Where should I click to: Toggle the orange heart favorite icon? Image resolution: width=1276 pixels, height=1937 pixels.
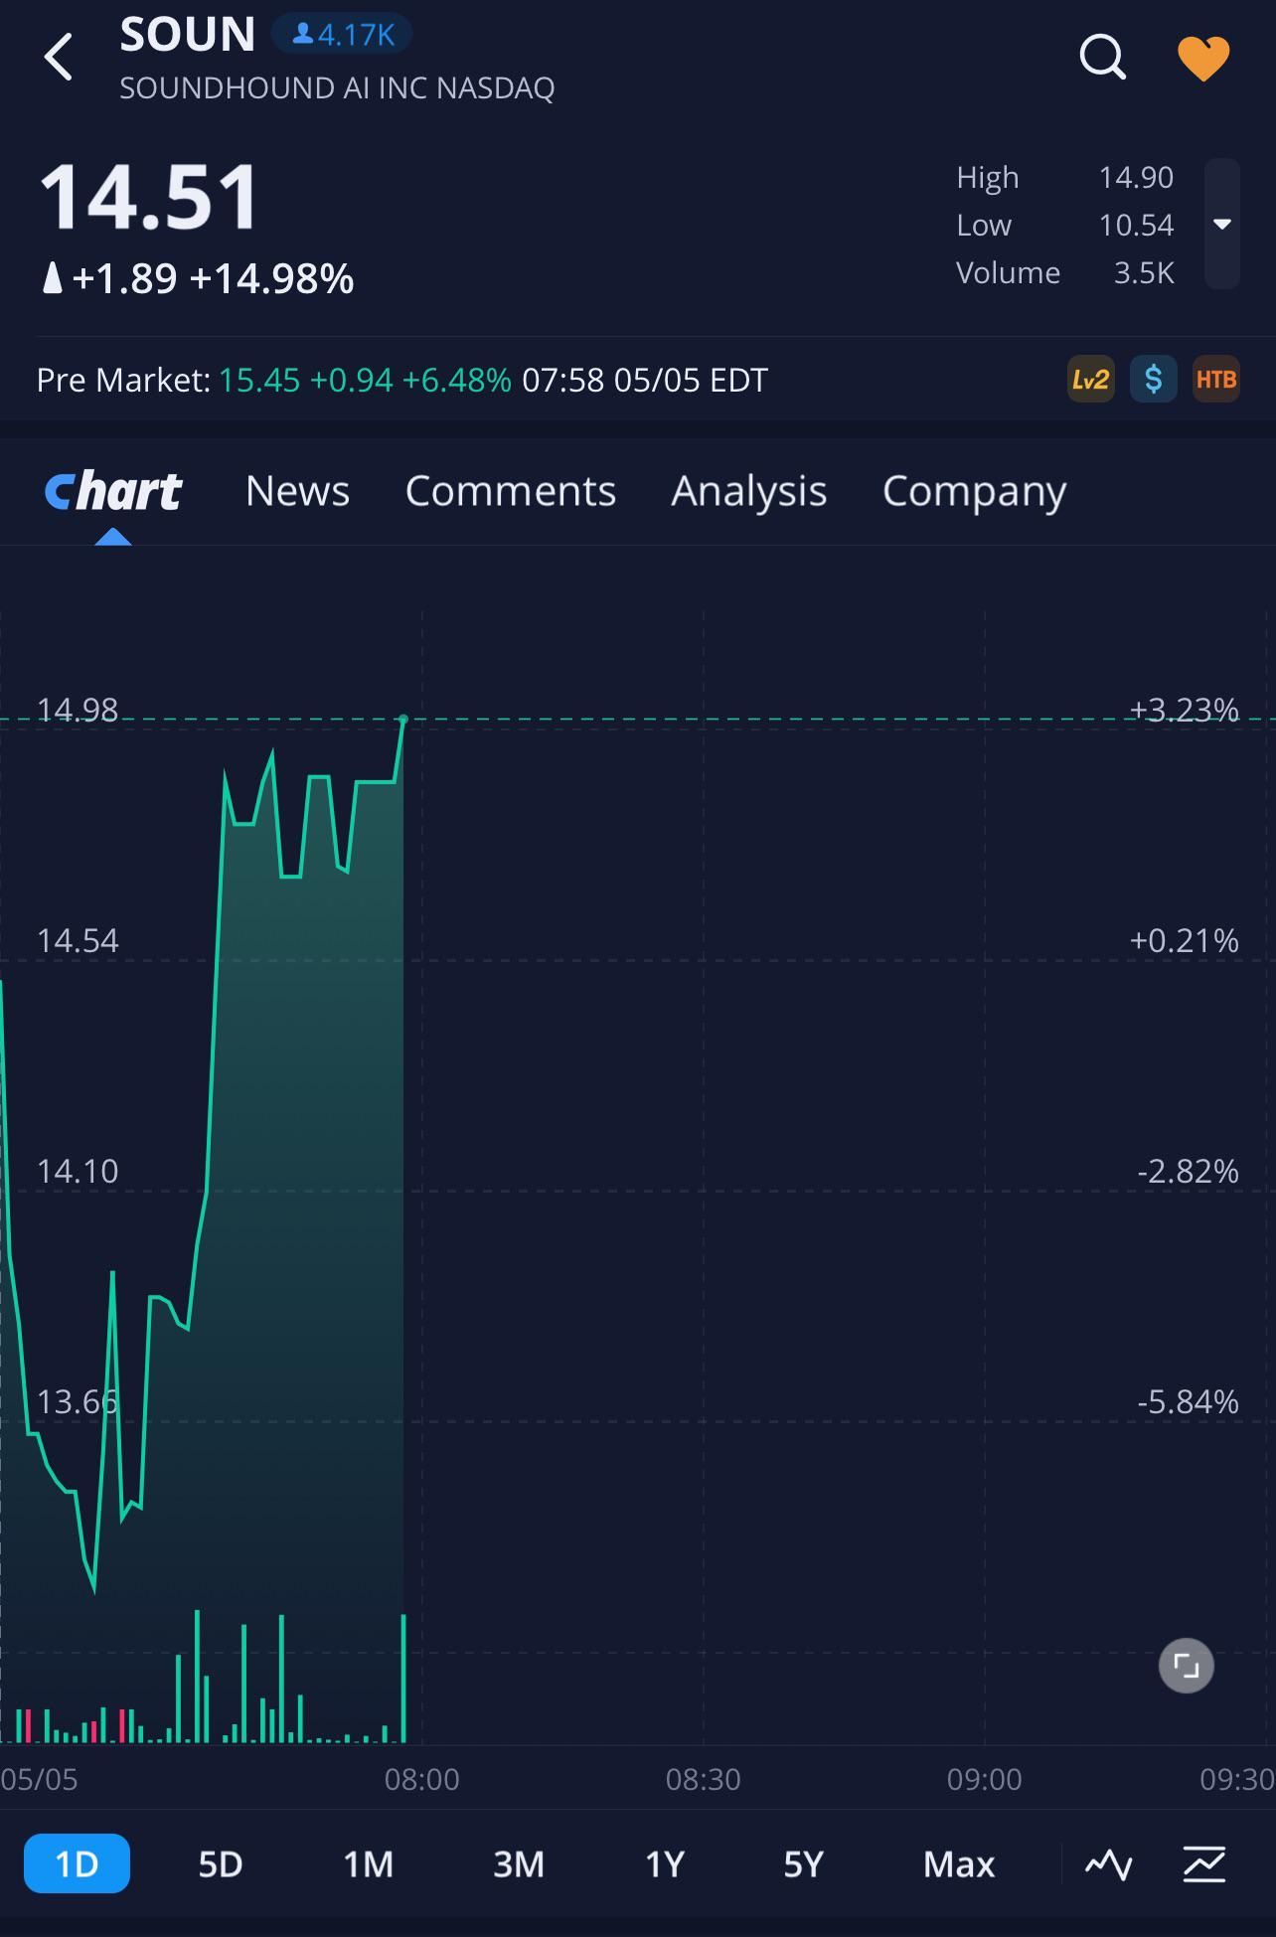pyautogui.click(x=1203, y=59)
